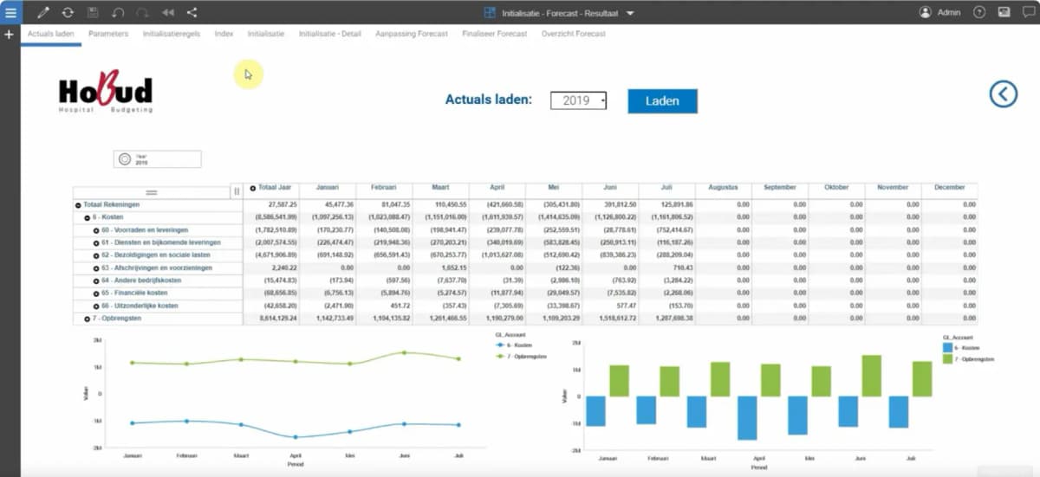The height and width of the screenshot is (477, 1040).
Task: Switch to the Parameters tab
Action: (108, 34)
